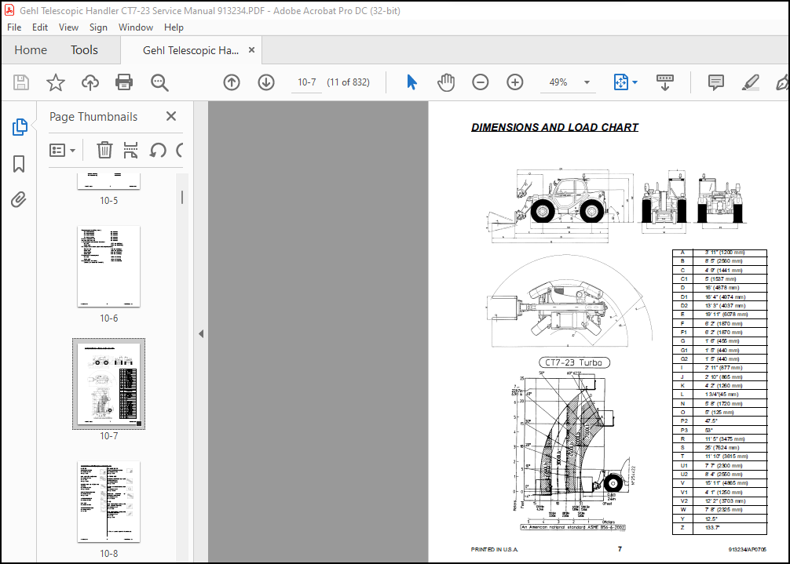Click the Fit page scrolling icon
Viewport: 790px width, 564px height.
tap(621, 82)
